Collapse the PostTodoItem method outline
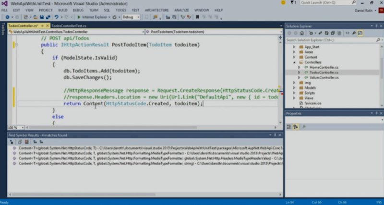 tap(16, 45)
